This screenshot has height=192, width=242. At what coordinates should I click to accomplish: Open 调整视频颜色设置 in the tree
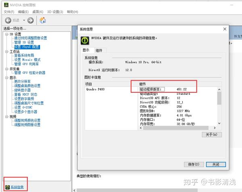tap(27, 121)
